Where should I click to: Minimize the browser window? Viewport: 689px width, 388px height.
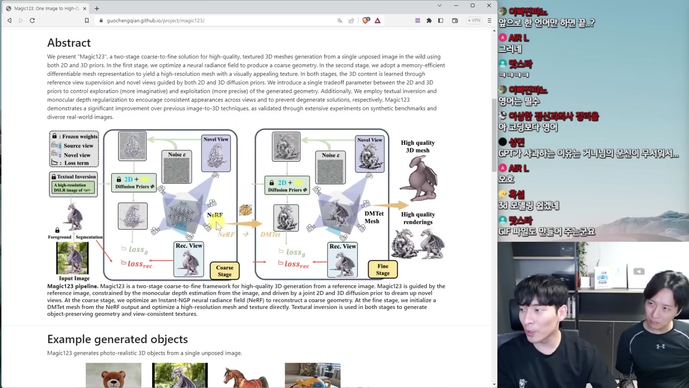click(x=456, y=6)
